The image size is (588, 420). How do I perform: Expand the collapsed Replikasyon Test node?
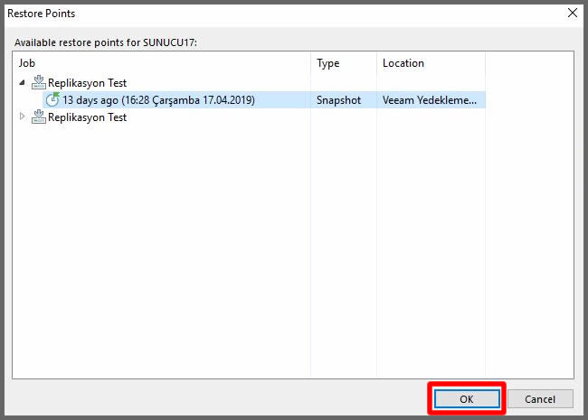click(x=23, y=117)
